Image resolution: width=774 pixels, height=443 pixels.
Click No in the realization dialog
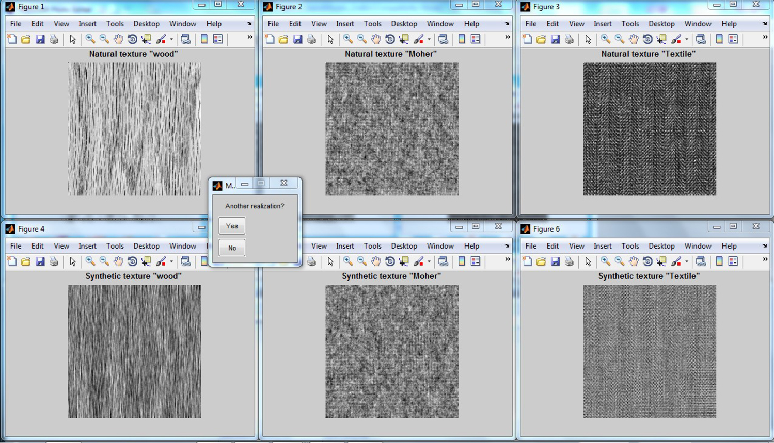[x=232, y=248]
